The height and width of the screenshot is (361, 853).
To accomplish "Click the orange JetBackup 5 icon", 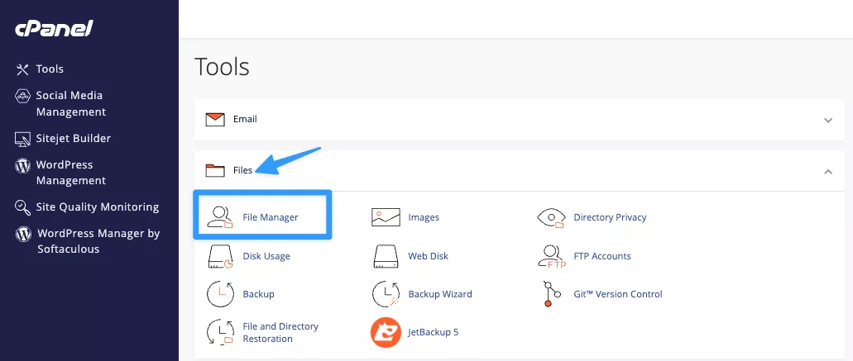I will point(386,332).
